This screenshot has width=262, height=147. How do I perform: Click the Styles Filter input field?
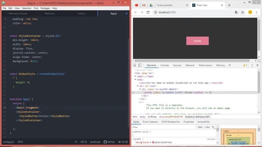pos(164,127)
